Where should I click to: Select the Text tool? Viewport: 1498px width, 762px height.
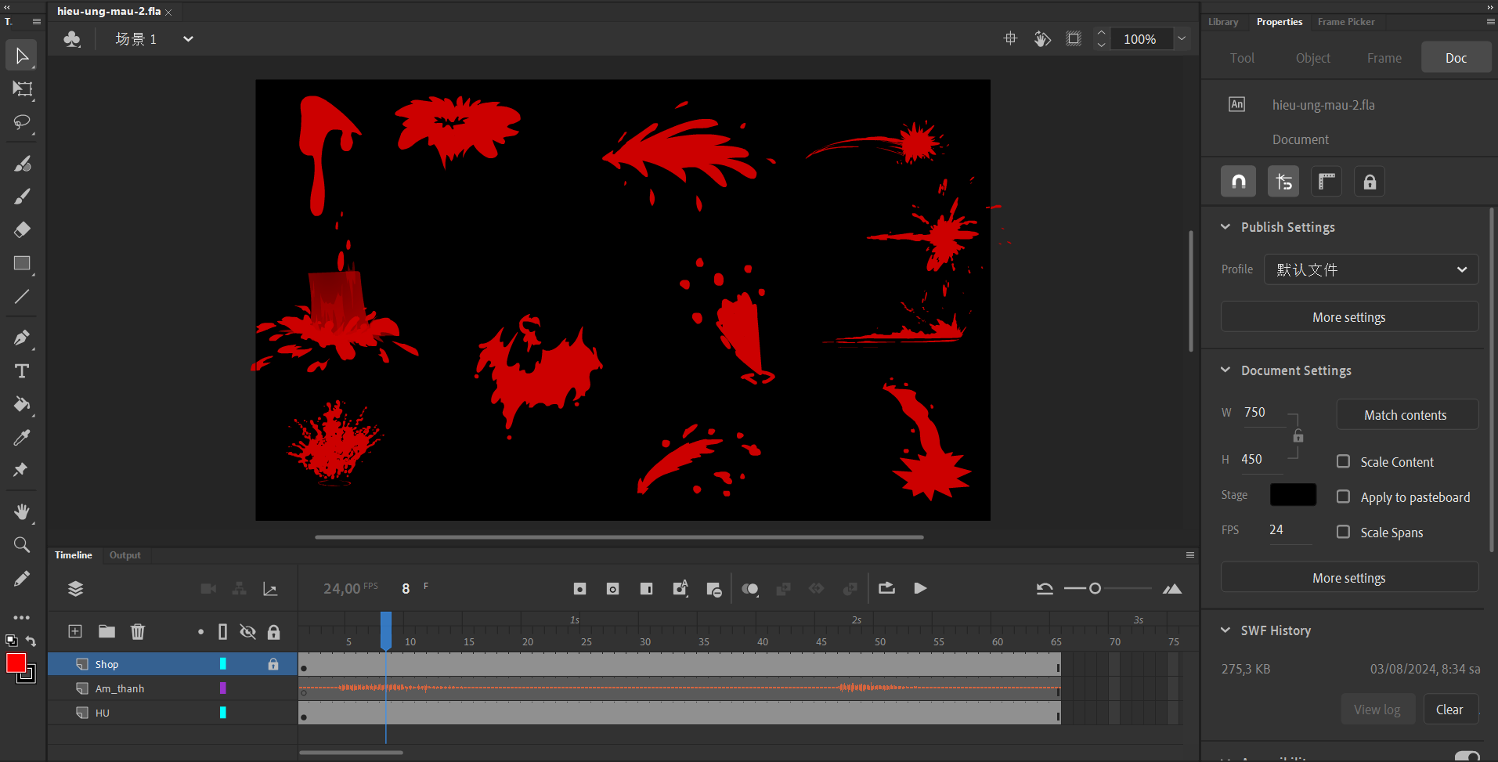pos(22,371)
